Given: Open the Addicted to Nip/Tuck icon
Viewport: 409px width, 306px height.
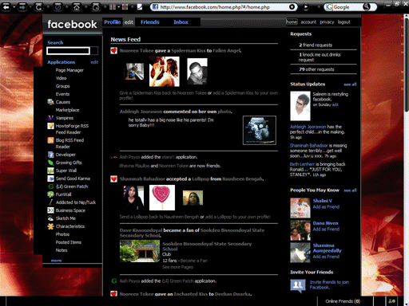Looking at the screenshot, I should point(50,202).
